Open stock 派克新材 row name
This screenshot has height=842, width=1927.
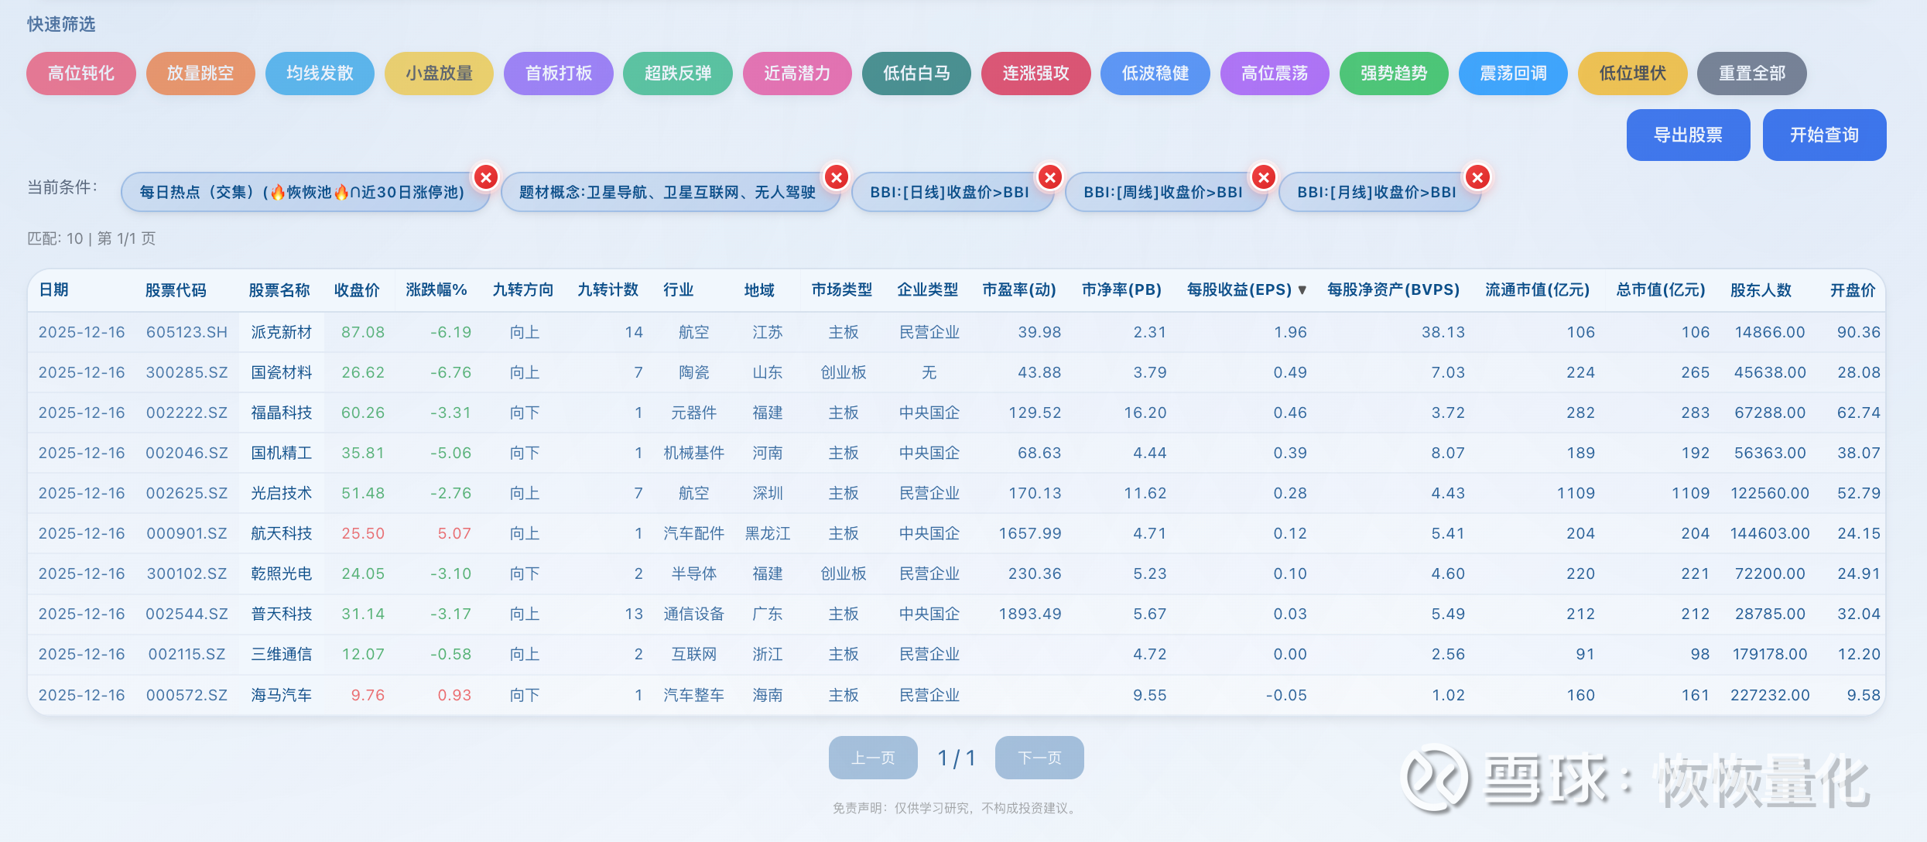(x=282, y=333)
